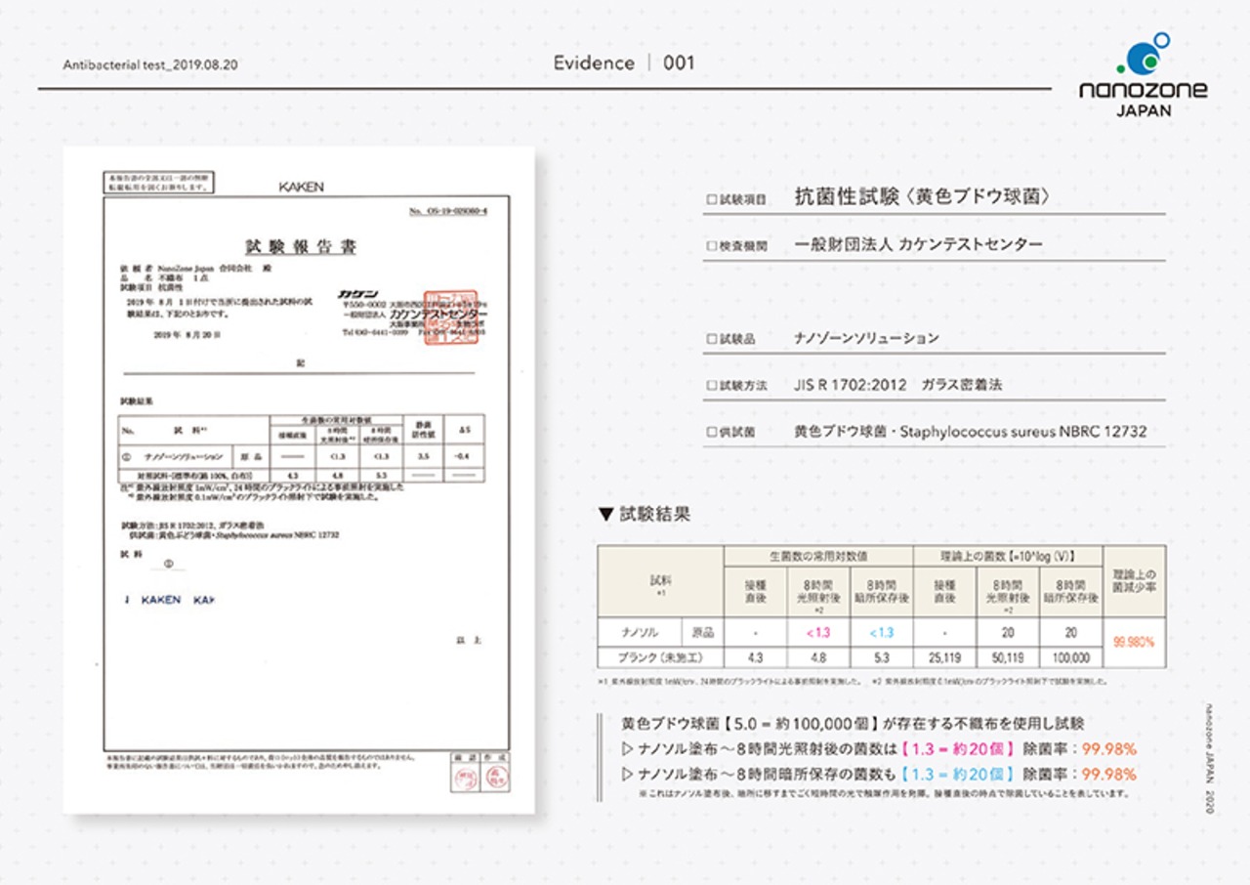The image size is (1250, 885).
Task: Click the "Antibacterial test_2019.08.20" header text
Action: click(x=150, y=64)
